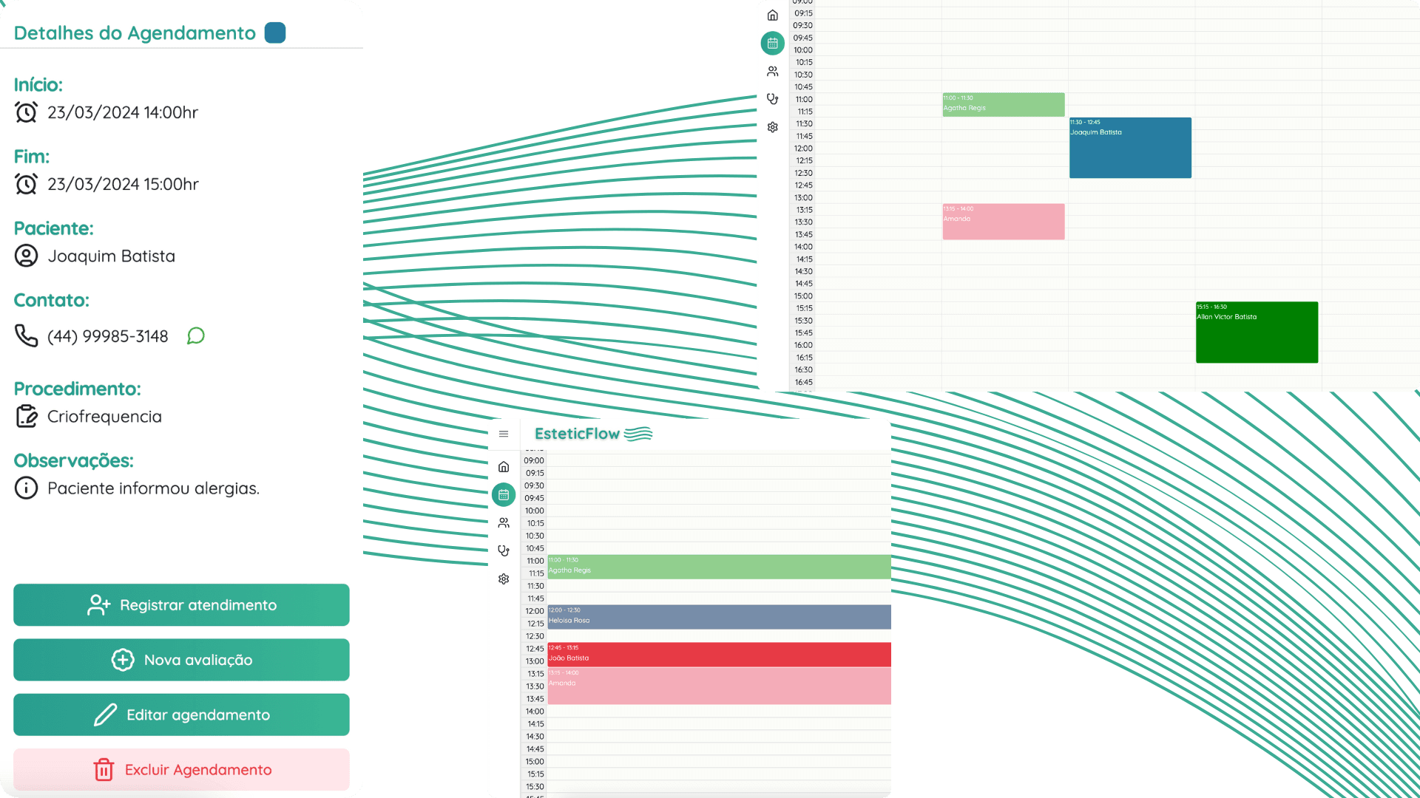Go to Home icon in upper calendar sidebar
This screenshot has height=798, width=1420.
(773, 16)
